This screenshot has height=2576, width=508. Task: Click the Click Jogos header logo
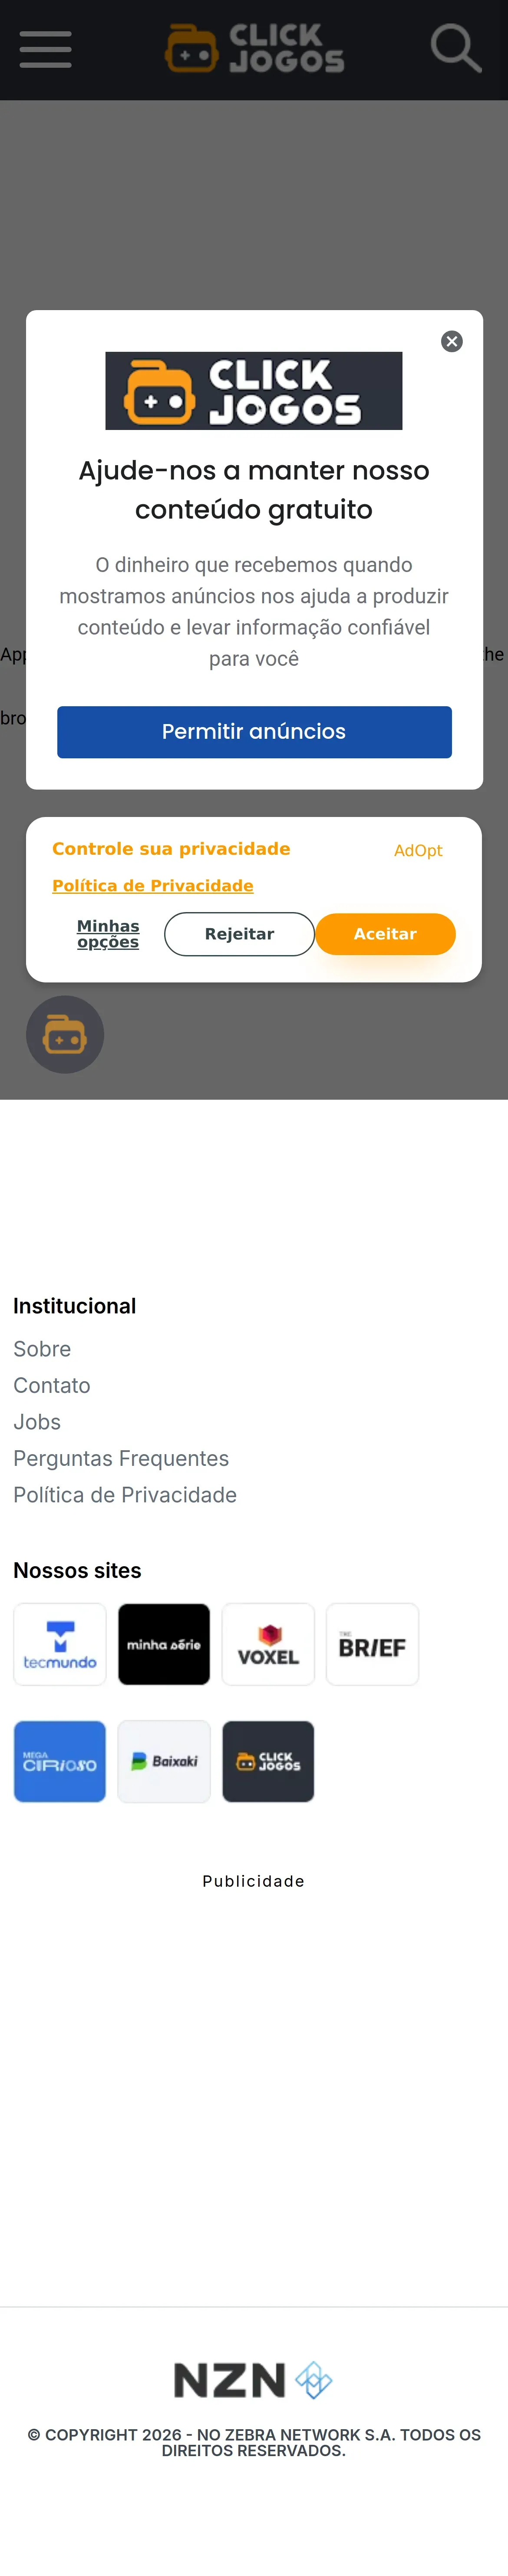coord(255,49)
